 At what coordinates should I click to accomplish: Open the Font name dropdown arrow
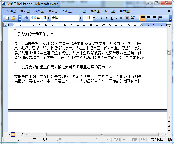pos(80,18)
